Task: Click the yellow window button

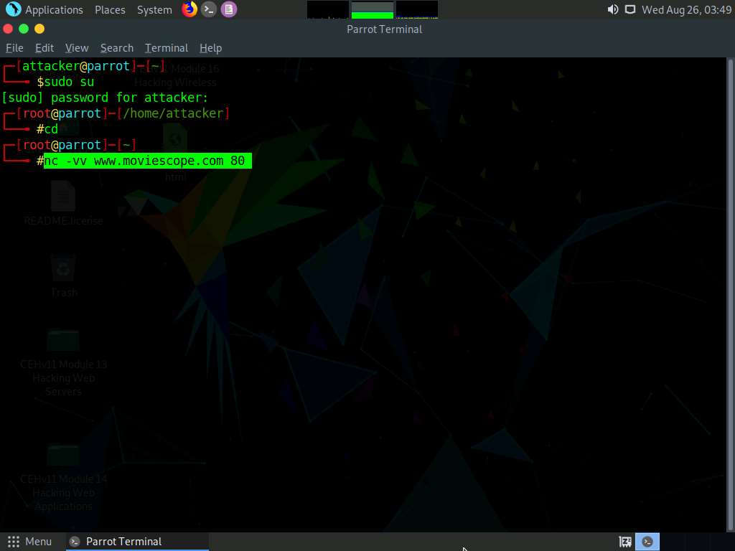Action: [x=39, y=29]
